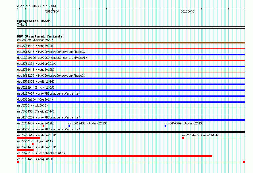The width and height of the screenshot is (253, 173).
Task: Click the esv2734457 (Wong2012b) label
Action: pos(36,123)
